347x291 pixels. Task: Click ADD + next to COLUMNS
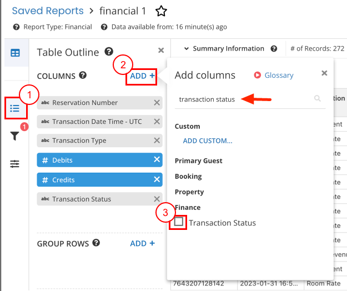click(142, 76)
